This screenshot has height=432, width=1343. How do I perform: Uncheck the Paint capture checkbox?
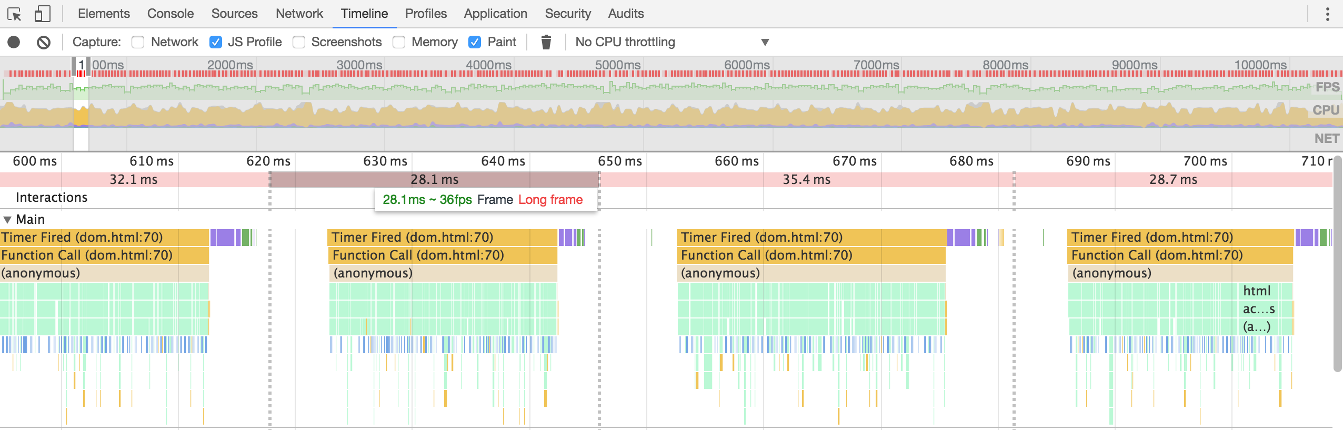475,42
